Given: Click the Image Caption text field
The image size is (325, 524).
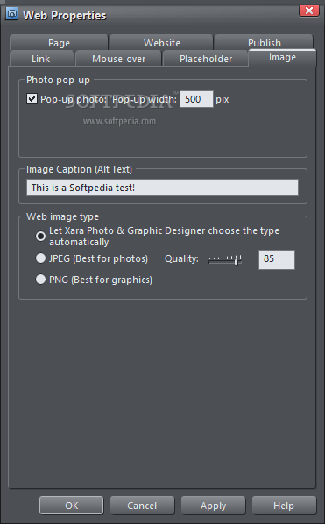Looking at the screenshot, I should click(162, 188).
